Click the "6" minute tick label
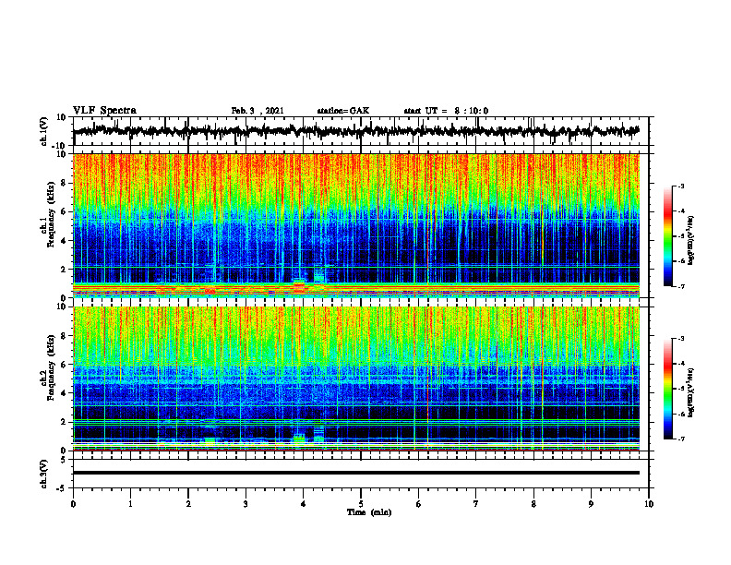 click(x=419, y=504)
